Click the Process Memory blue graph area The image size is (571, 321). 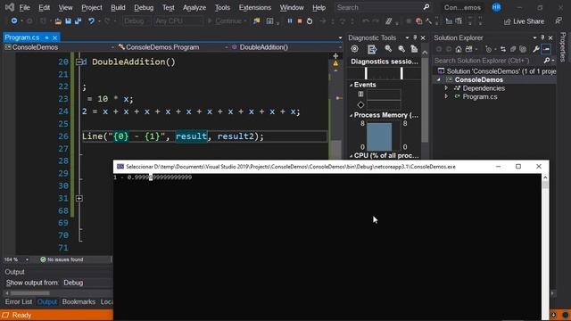coord(379,136)
